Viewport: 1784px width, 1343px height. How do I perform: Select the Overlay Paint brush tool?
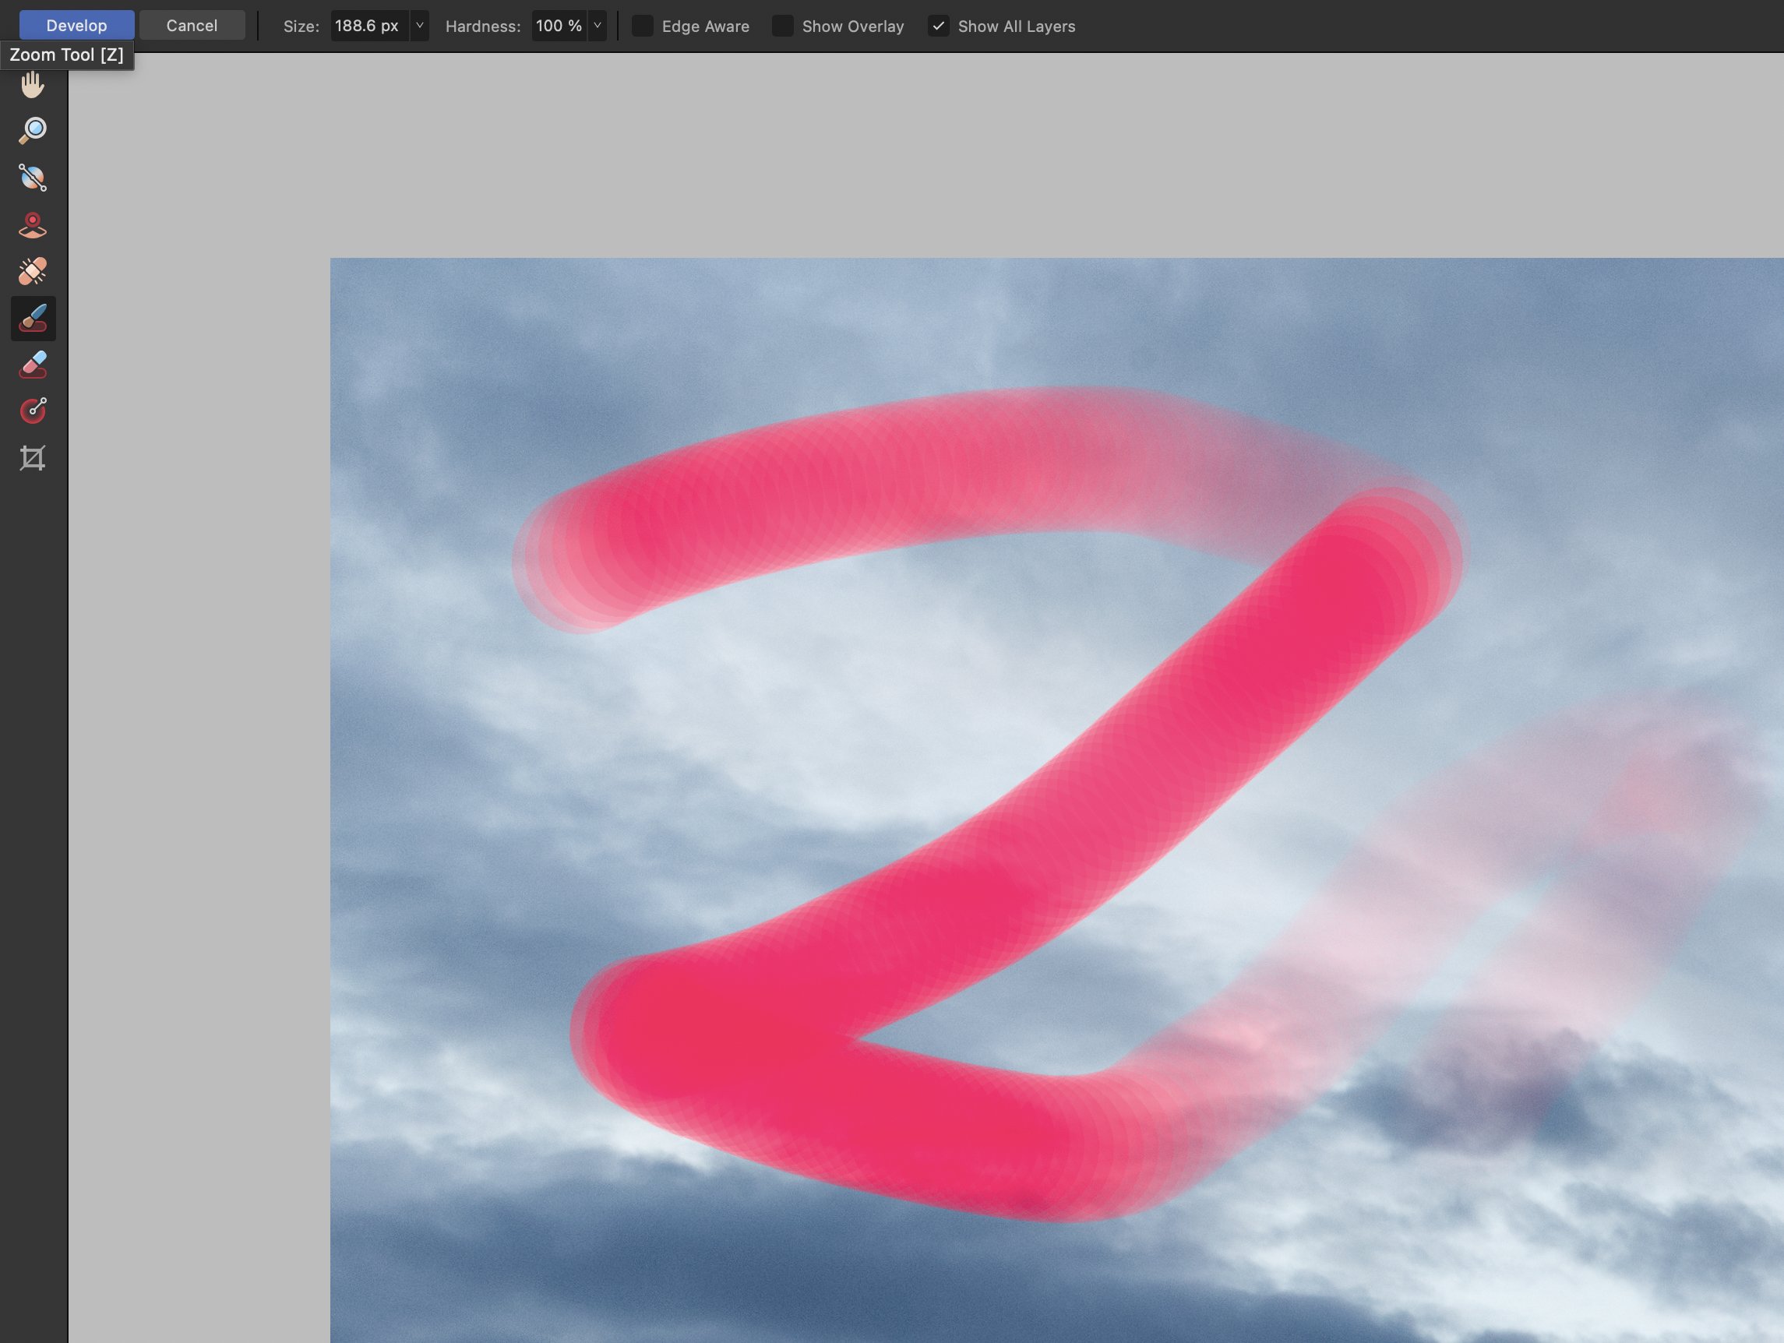coord(32,318)
